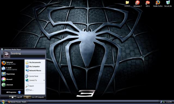Click the Windows Media Player title icon
Image resolution: width=174 pixels, height=104 pixels.
2,49
